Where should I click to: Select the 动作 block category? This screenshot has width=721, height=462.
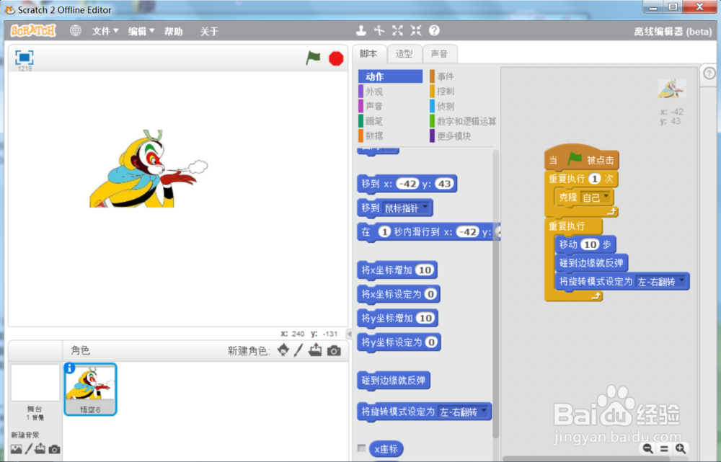(x=390, y=76)
